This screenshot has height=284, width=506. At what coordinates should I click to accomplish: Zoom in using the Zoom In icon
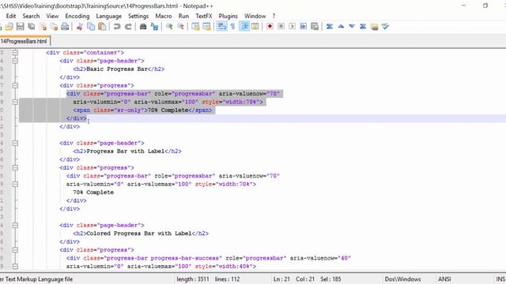pyautogui.click(x=169, y=26)
